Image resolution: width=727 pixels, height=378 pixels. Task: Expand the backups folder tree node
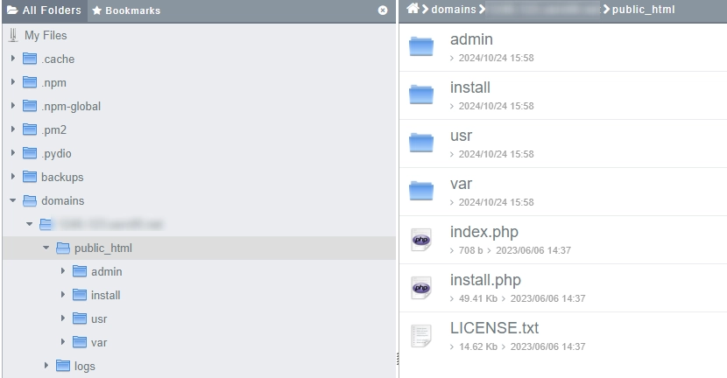[13, 177]
